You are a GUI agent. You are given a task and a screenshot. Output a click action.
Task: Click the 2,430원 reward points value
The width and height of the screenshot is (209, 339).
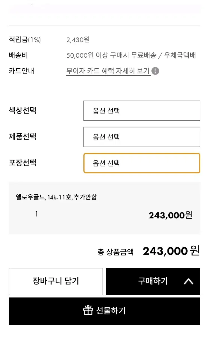[x=78, y=40]
